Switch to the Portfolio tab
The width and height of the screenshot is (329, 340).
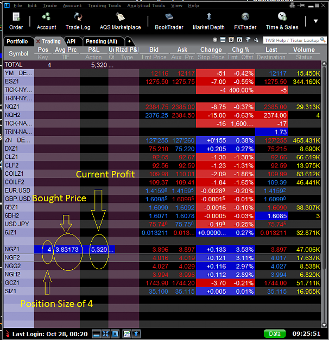(x=17, y=41)
